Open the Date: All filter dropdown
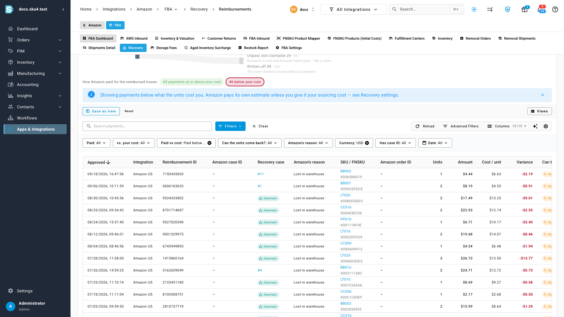The height and width of the screenshot is (317, 564). coord(435,143)
